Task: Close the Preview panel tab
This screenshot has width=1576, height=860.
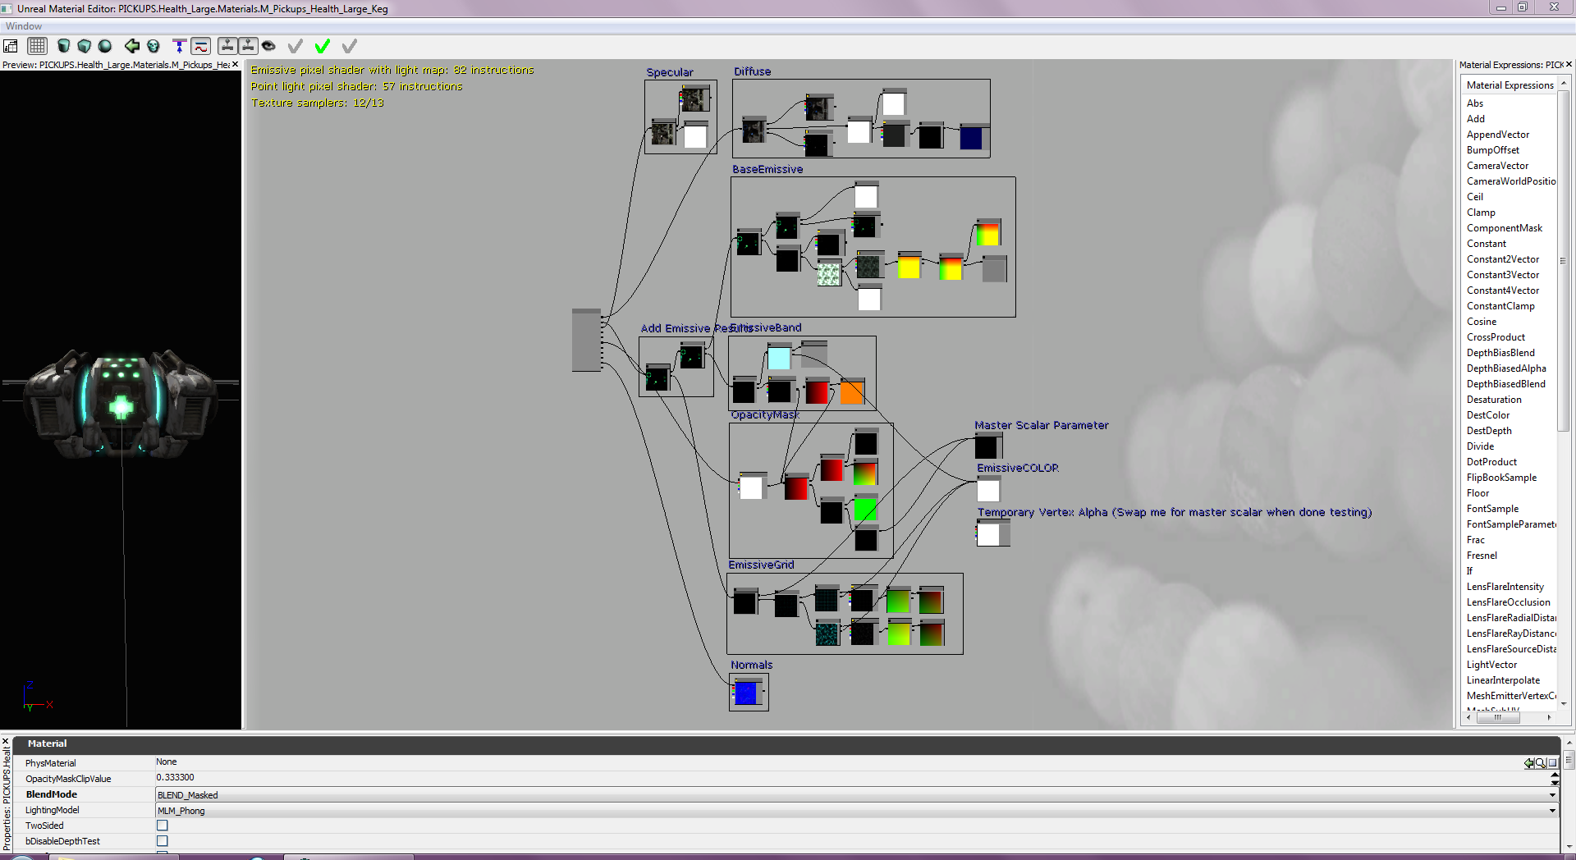Action: pyautogui.click(x=236, y=64)
